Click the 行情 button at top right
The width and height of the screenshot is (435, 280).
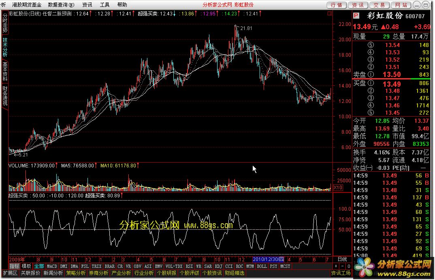coord(337,5)
